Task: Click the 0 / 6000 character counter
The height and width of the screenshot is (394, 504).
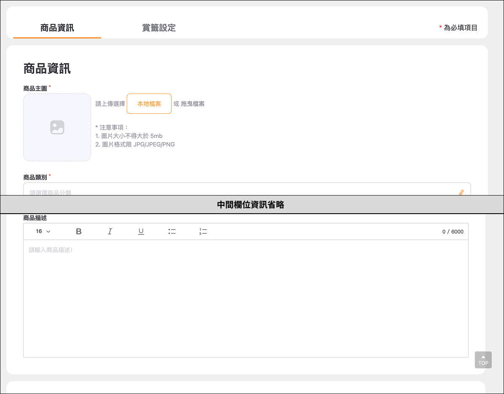Action: point(453,232)
